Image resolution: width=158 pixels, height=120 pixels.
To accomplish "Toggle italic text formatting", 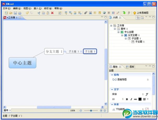I will (x=131, y=99).
